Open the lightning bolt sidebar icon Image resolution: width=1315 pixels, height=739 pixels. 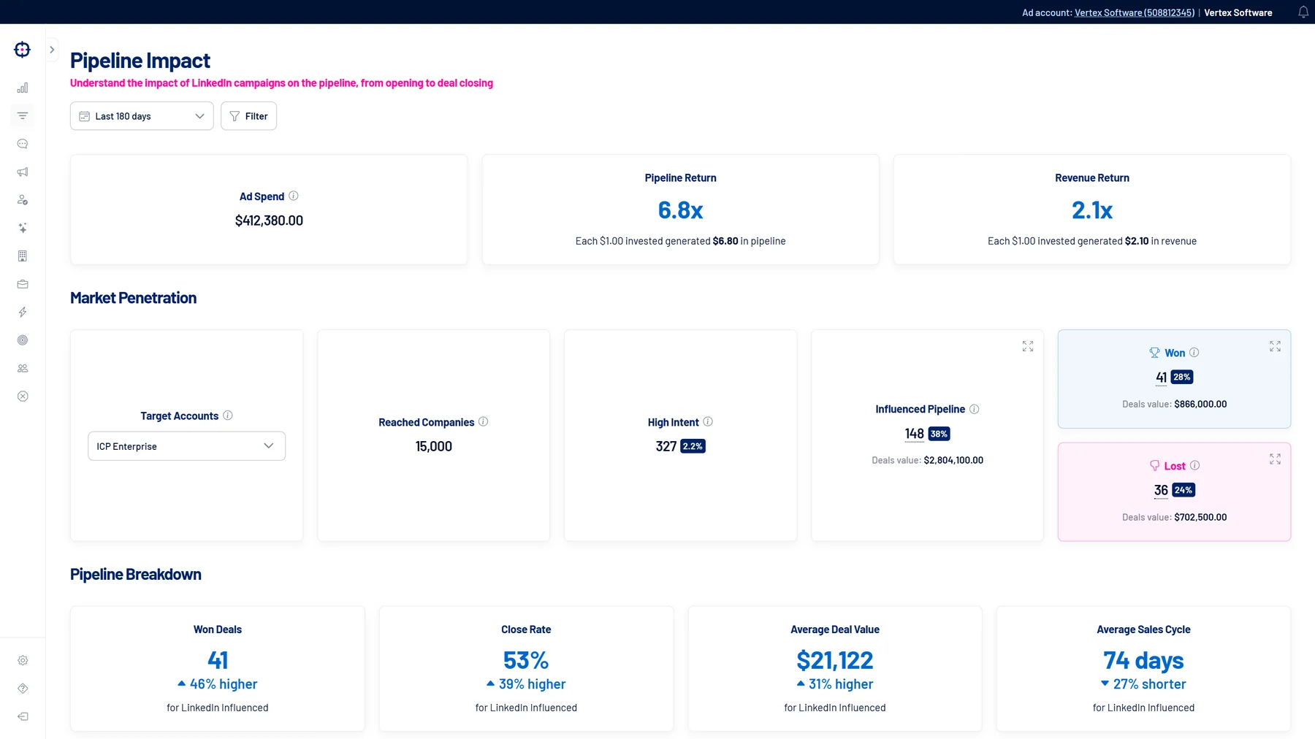pyautogui.click(x=23, y=313)
